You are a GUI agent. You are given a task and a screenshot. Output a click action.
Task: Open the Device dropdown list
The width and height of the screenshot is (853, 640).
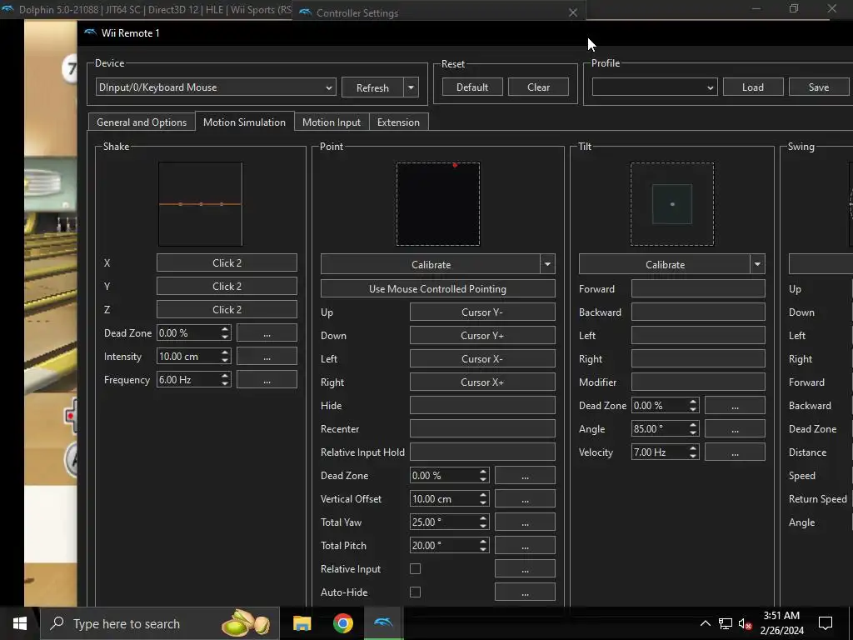tap(216, 87)
